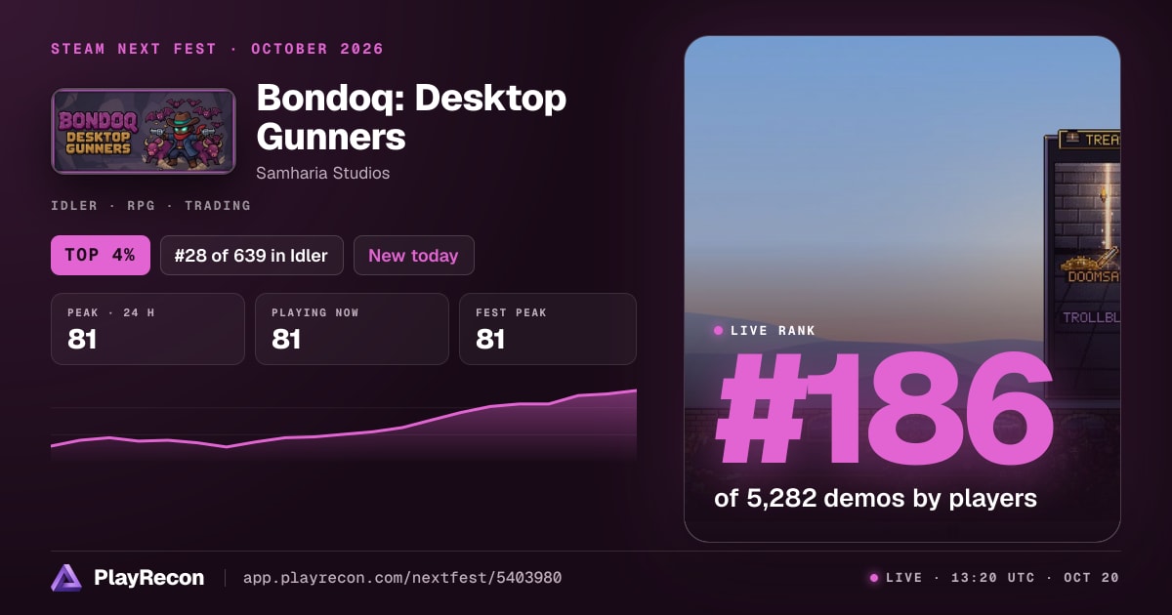The height and width of the screenshot is (615, 1172).
Task: Click the PlayRecon brand name text
Action: coord(149,578)
